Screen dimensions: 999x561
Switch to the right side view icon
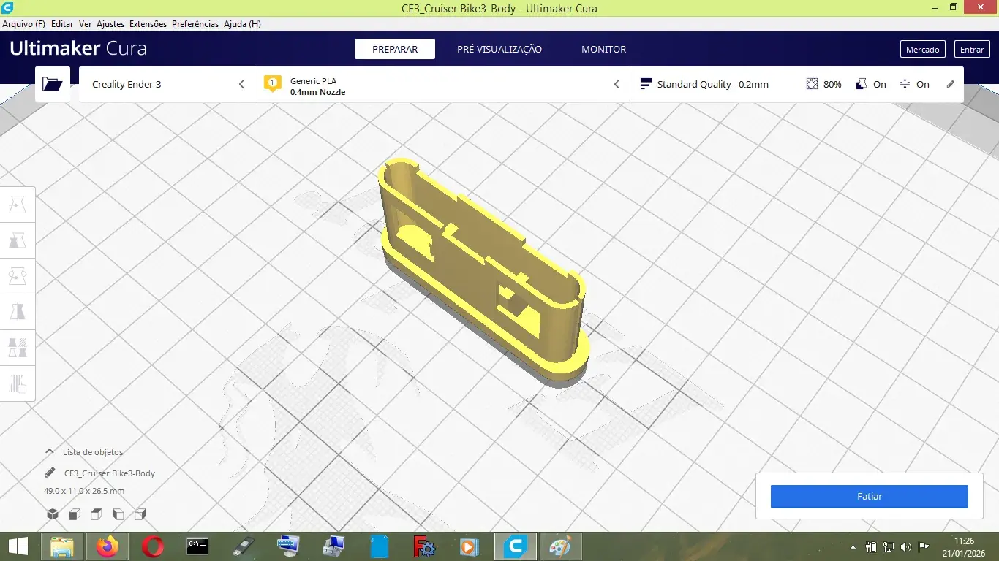(x=140, y=514)
